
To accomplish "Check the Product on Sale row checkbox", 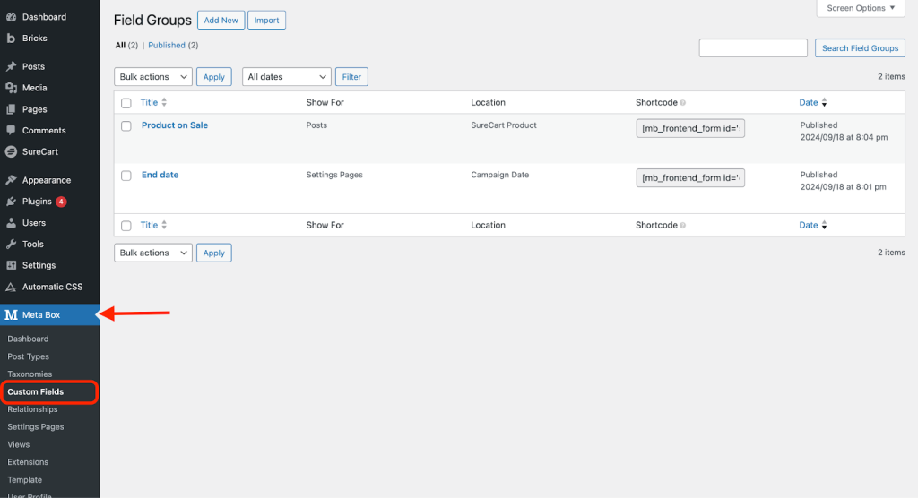I will point(126,126).
